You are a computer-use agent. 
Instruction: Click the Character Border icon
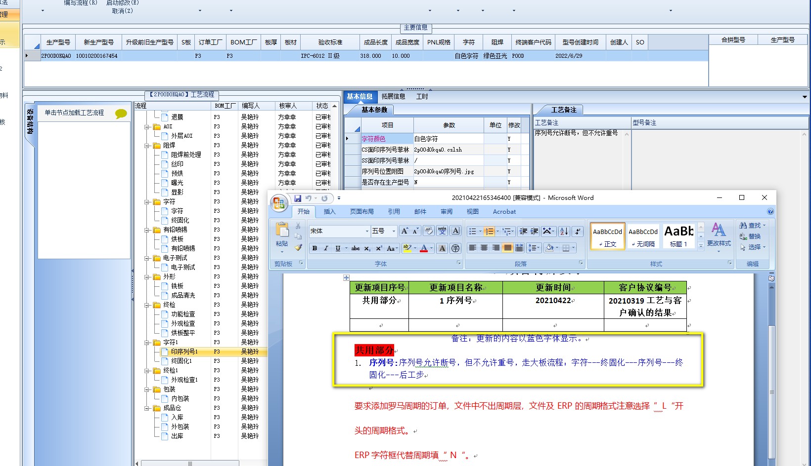tap(455, 231)
